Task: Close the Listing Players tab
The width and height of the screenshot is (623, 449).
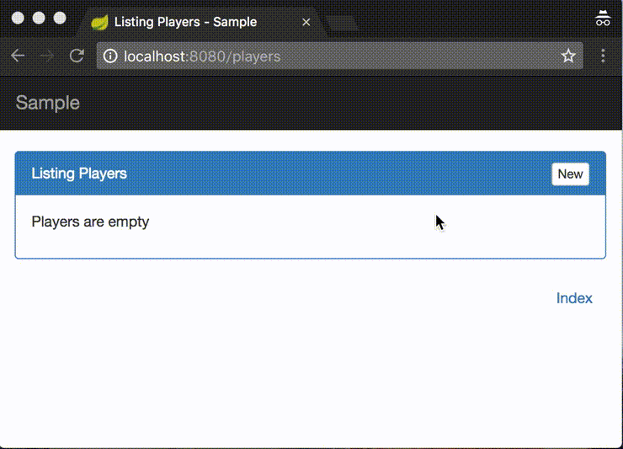Action: click(306, 22)
